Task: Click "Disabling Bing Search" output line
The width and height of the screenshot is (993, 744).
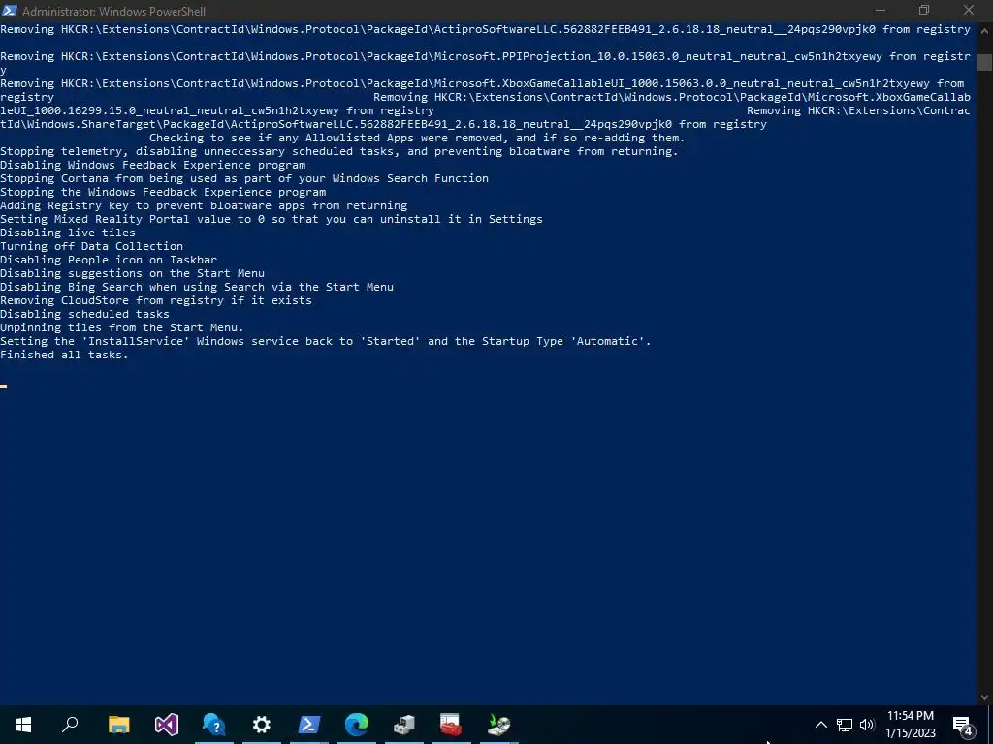Action: pyautogui.click(x=197, y=287)
